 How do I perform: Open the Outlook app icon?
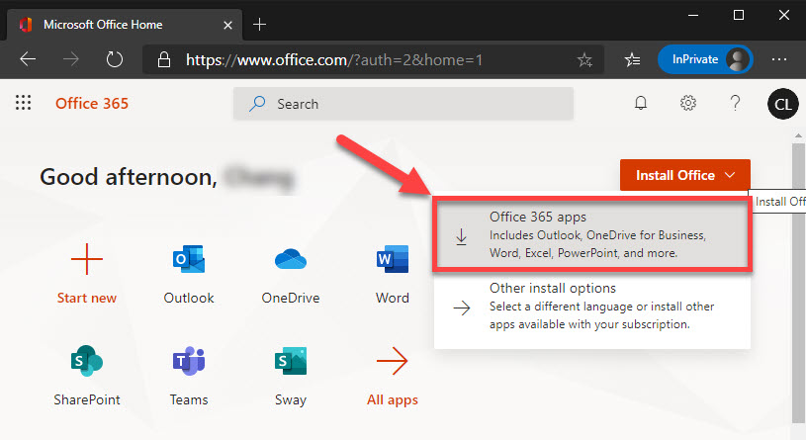coord(189,259)
